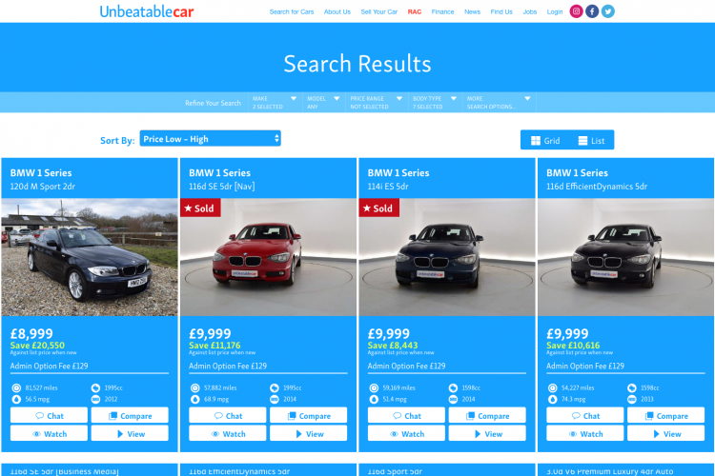Open the Facebook social icon
Screen dimensions: 715x476
[592, 11]
